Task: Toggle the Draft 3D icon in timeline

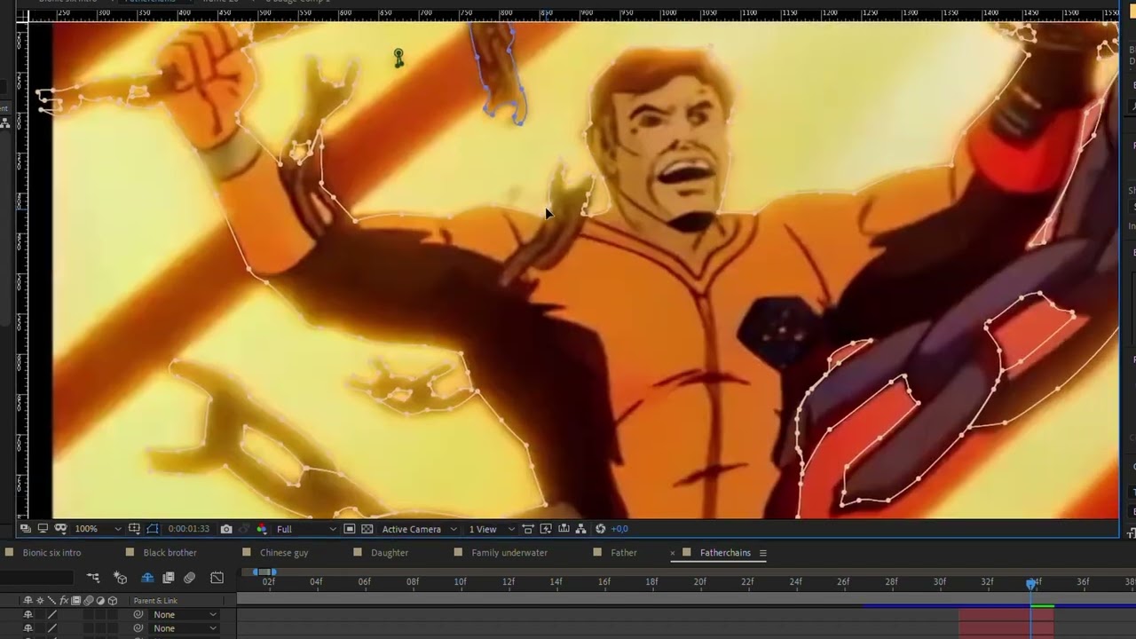Action: tap(121, 578)
